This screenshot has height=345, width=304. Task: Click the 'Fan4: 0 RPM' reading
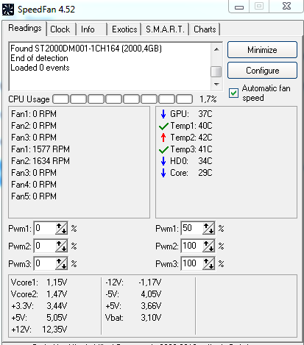point(34,185)
